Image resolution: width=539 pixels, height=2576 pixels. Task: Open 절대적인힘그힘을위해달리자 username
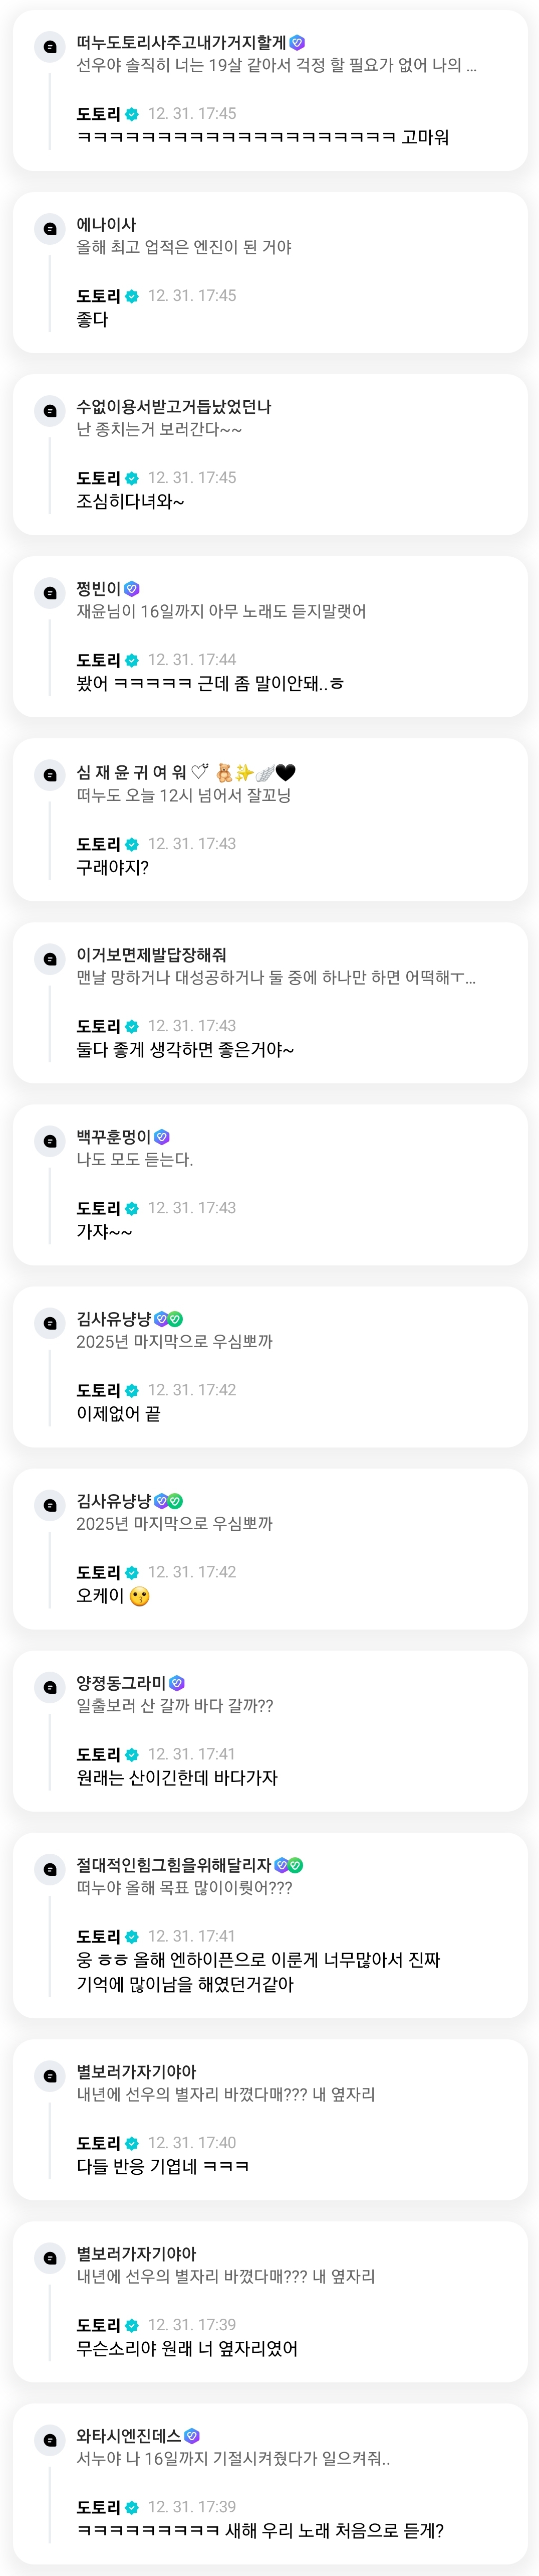pyautogui.click(x=174, y=1865)
